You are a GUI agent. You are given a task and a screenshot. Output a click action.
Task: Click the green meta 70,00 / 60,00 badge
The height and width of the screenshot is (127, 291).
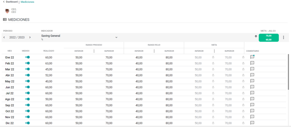(x=269, y=38)
